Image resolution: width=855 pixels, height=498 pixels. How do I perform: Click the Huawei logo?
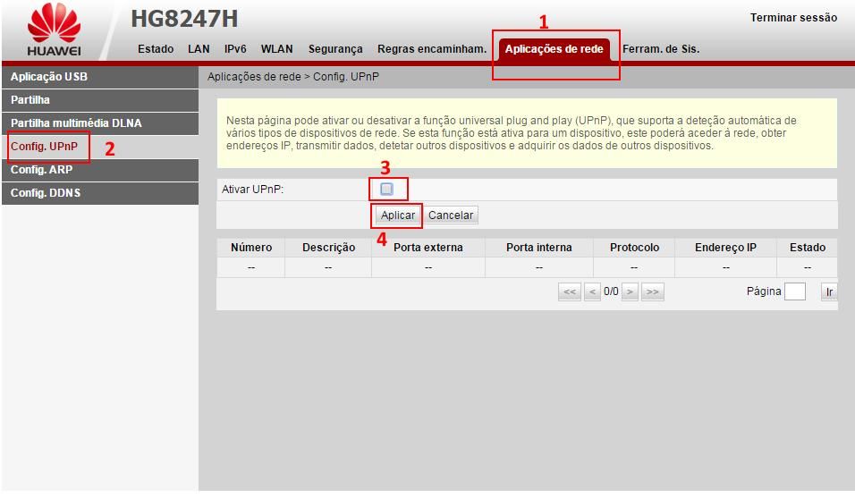coord(54,30)
